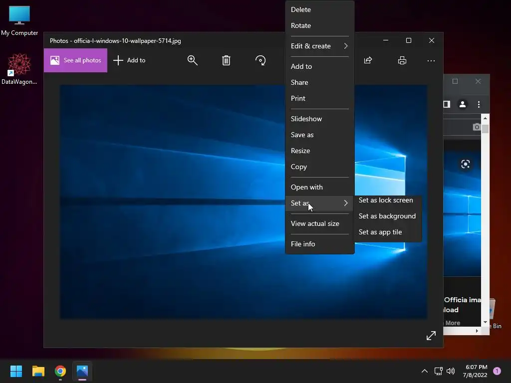Viewport: 511px width, 383px height.
Task: Click the printer icon in Photos toolbar
Action: pyautogui.click(x=402, y=60)
